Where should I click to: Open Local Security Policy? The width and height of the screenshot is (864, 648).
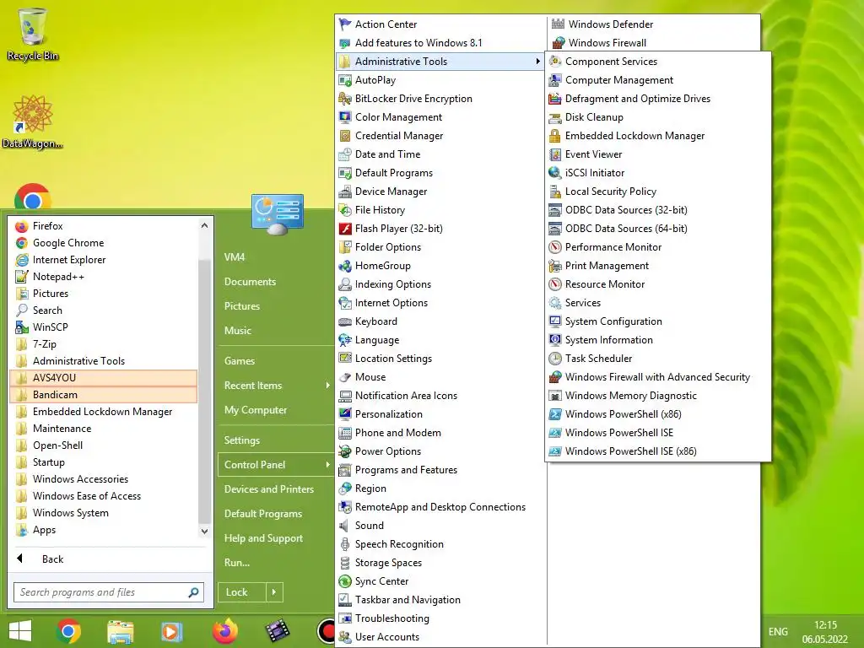pyautogui.click(x=658, y=192)
